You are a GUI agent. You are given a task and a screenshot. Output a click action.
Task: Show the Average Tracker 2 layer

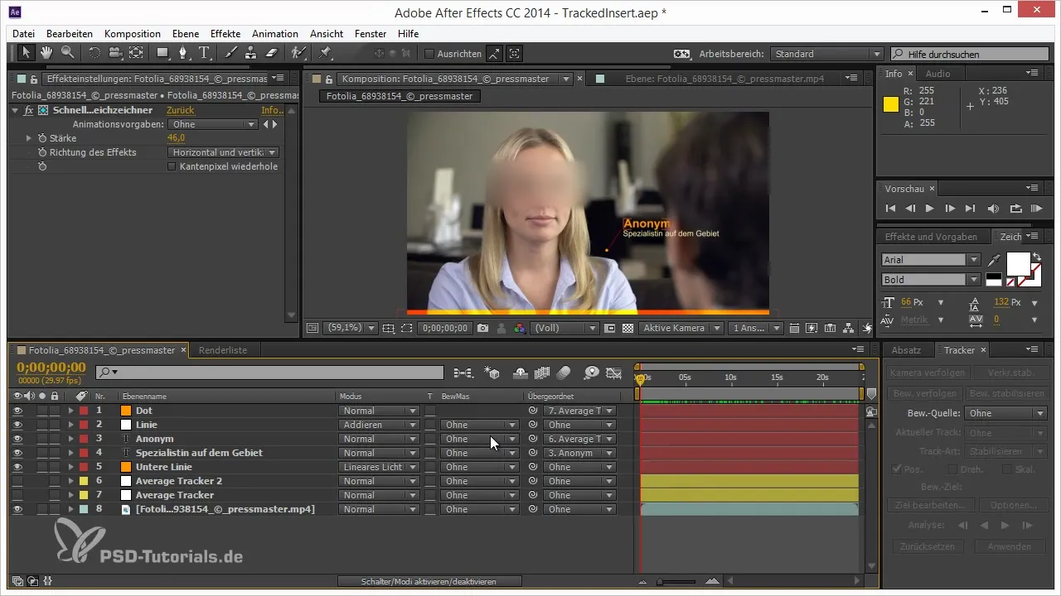tap(17, 481)
